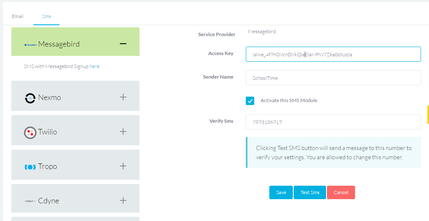The height and width of the screenshot is (221, 429).
Task: Click the Service Provider label
Action: pyautogui.click(x=217, y=34)
